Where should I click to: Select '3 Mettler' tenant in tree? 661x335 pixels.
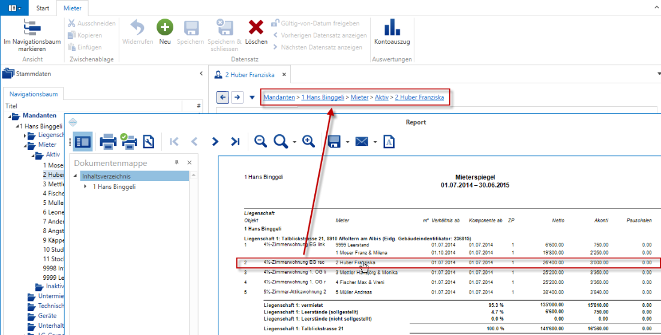coord(53,184)
